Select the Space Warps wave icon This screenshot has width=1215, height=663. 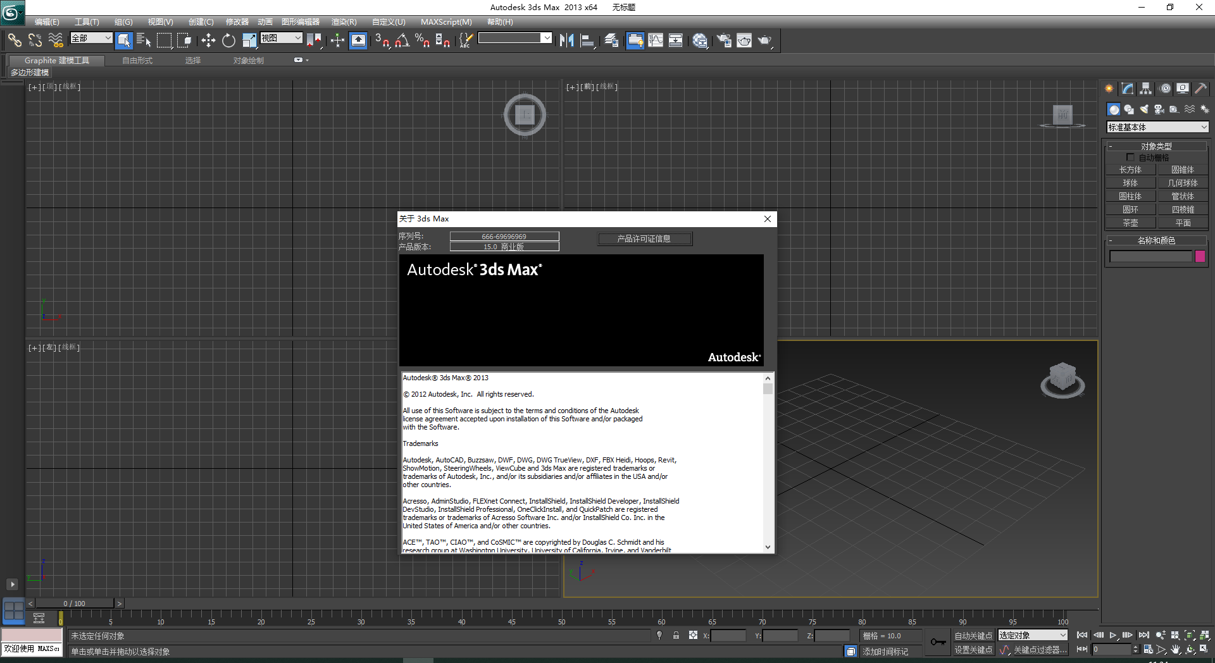1190,109
